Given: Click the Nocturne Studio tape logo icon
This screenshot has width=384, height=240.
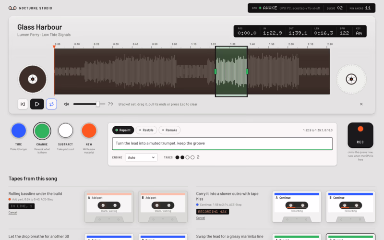Looking at the screenshot, I should [x=12, y=8].
